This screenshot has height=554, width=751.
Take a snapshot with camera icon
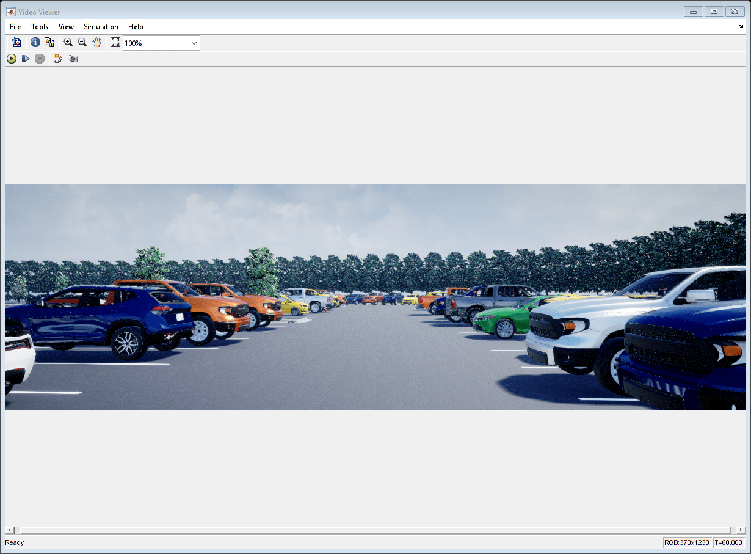point(73,59)
